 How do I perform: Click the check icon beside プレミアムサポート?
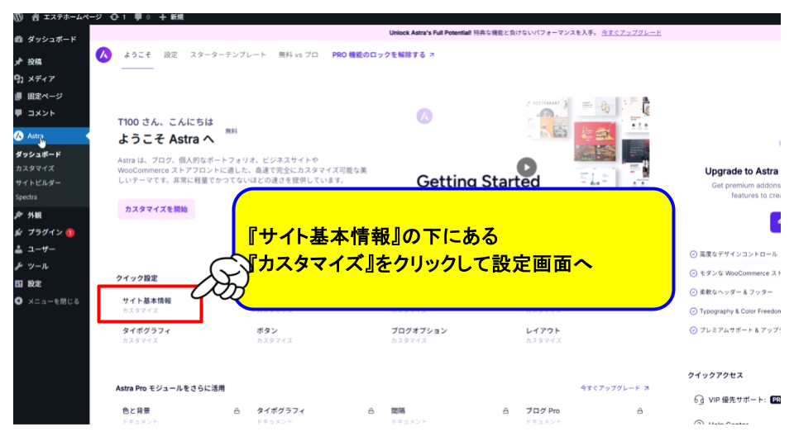click(693, 330)
